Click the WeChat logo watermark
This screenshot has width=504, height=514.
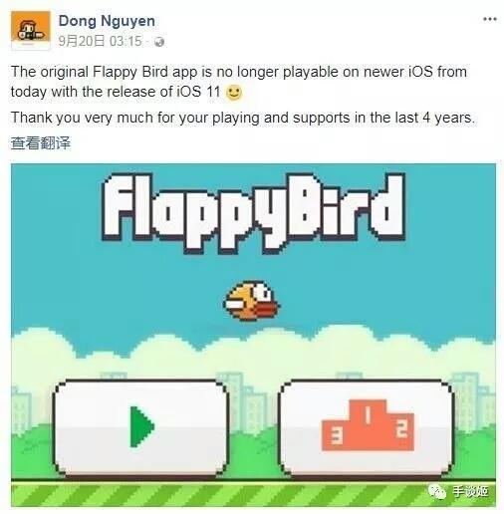click(437, 491)
